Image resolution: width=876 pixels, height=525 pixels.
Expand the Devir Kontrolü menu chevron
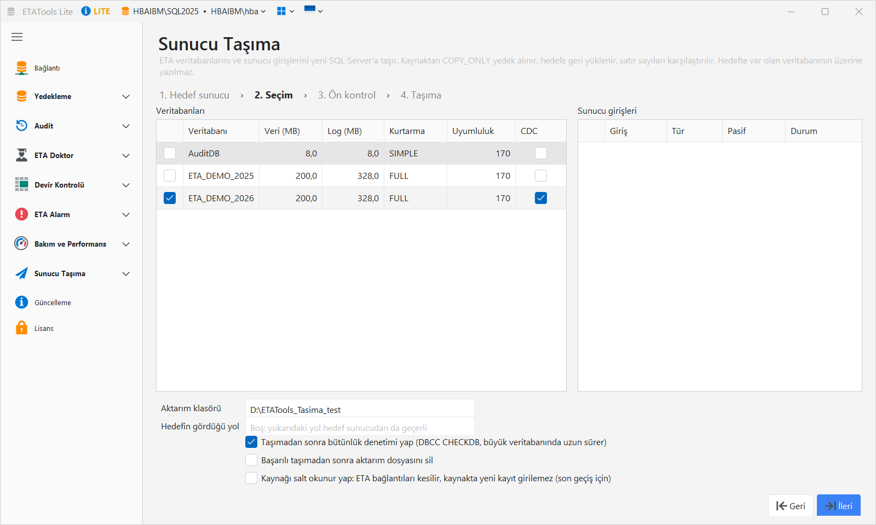point(126,185)
